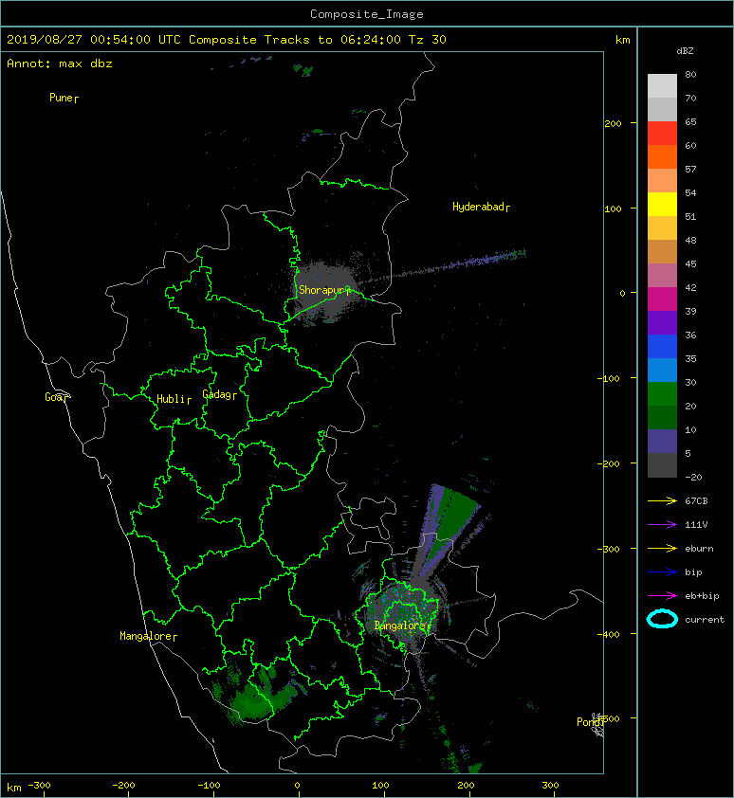Pick the dusty pink 45 dBZ swatch
The image size is (734, 798).
pos(662,275)
